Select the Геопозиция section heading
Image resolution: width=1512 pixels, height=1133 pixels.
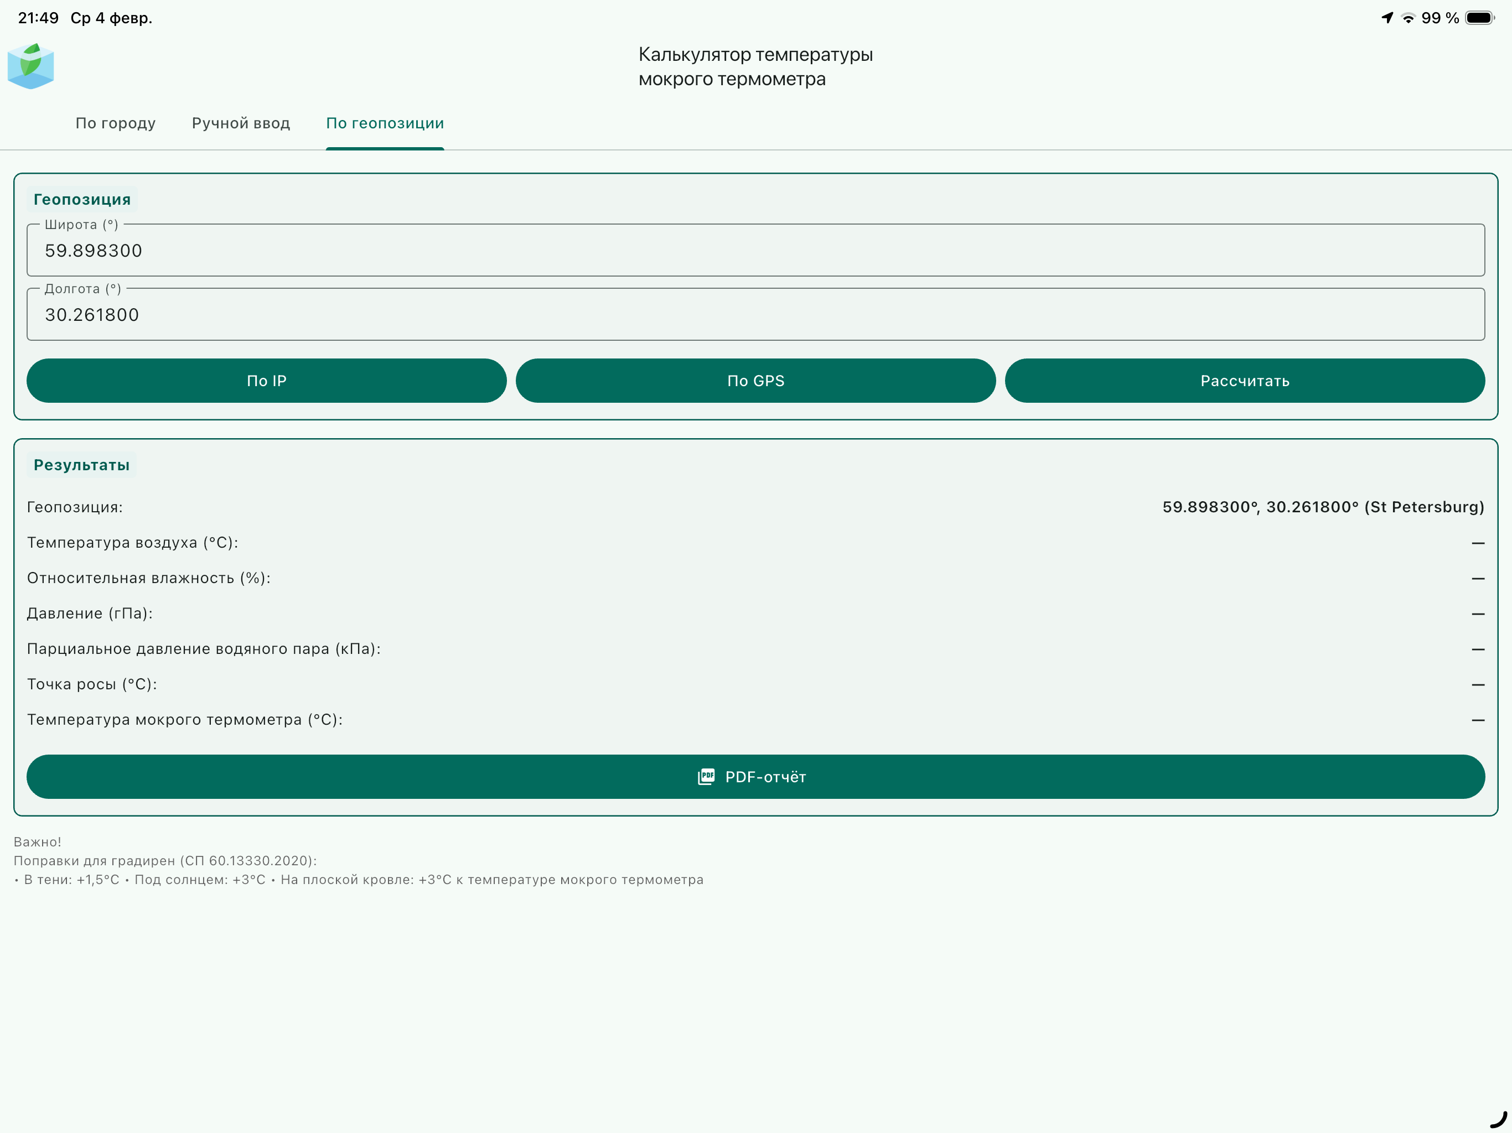point(82,200)
